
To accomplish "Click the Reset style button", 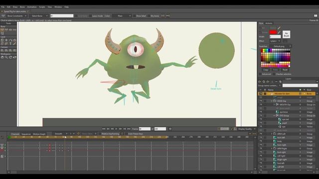I will pos(285,70).
